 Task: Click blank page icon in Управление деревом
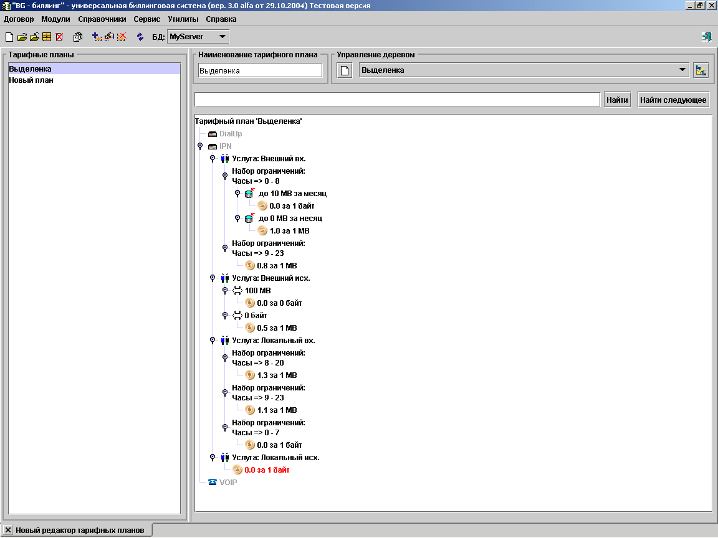345,70
